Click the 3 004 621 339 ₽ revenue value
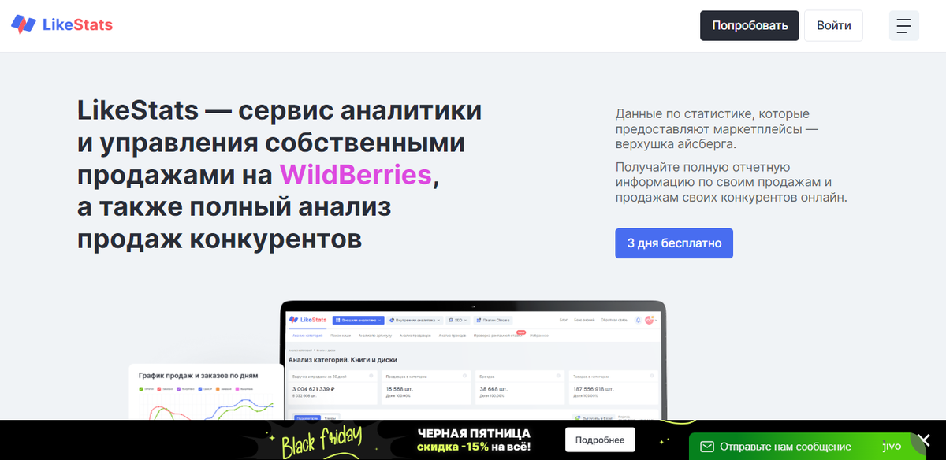Screen dimensions: 946x460 tap(314, 389)
